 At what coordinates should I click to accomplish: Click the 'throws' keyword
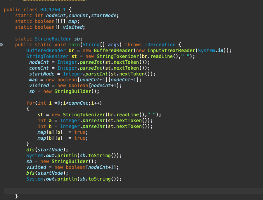click(133, 45)
